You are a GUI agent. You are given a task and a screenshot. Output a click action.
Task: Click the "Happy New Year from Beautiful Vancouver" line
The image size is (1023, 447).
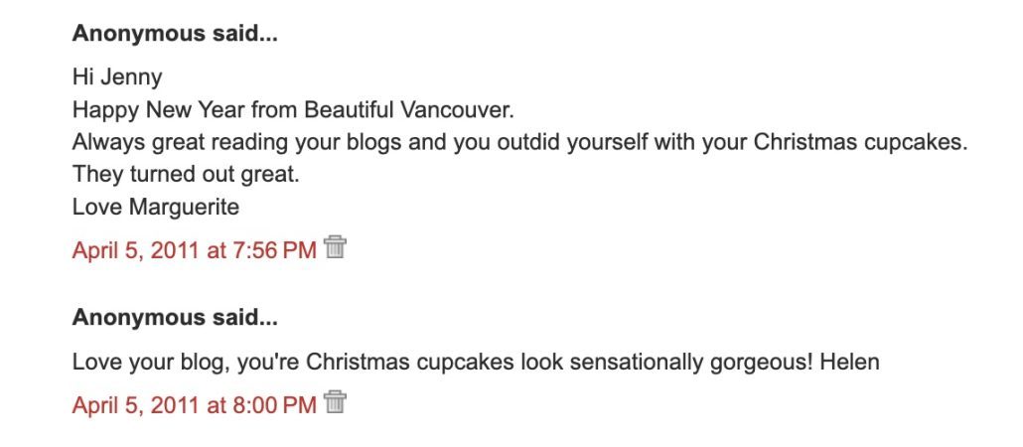point(293,108)
